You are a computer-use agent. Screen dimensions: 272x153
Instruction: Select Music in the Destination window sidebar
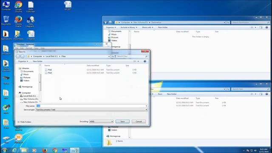click(x=112, y=34)
